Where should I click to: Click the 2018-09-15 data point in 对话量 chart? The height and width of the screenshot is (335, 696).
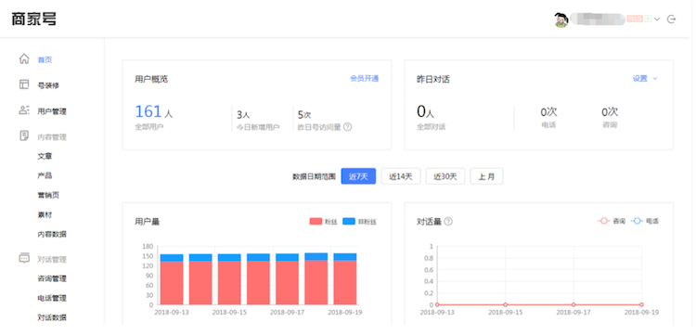pos(506,304)
